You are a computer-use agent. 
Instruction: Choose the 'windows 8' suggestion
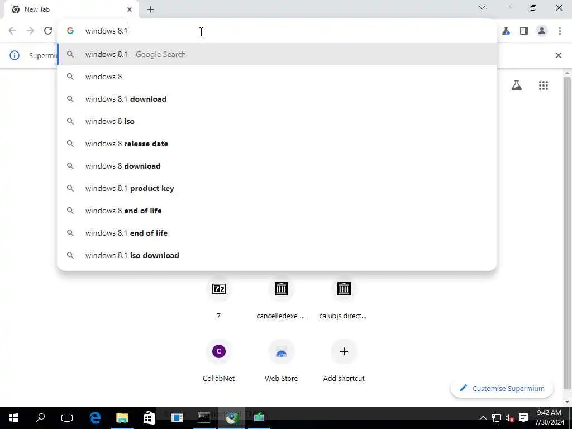pyautogui.click(x=277, y=77)
